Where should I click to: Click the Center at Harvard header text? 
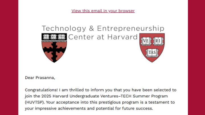(x=103, y=37)
